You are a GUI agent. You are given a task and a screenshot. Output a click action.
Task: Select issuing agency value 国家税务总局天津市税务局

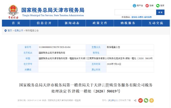pos(52,53)
